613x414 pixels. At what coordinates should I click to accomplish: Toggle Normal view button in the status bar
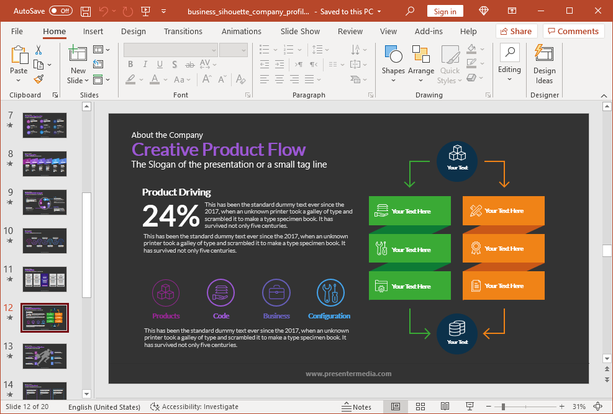pyautogui.click(x=395, y=407)
